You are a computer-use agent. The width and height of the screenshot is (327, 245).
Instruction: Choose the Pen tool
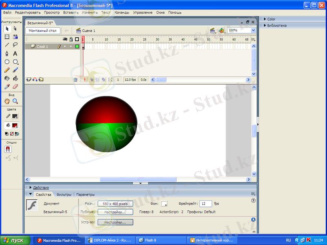[7, 53]
